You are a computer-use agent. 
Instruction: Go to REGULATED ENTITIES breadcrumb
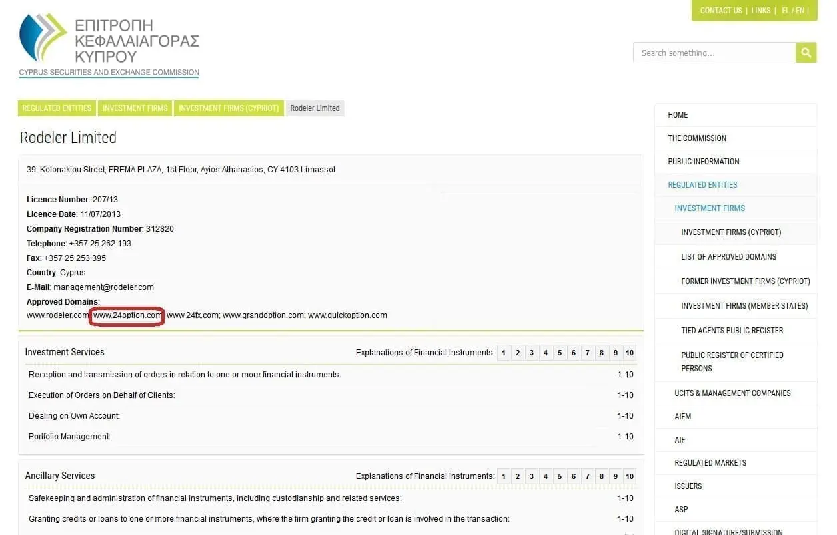pos(57,108)
